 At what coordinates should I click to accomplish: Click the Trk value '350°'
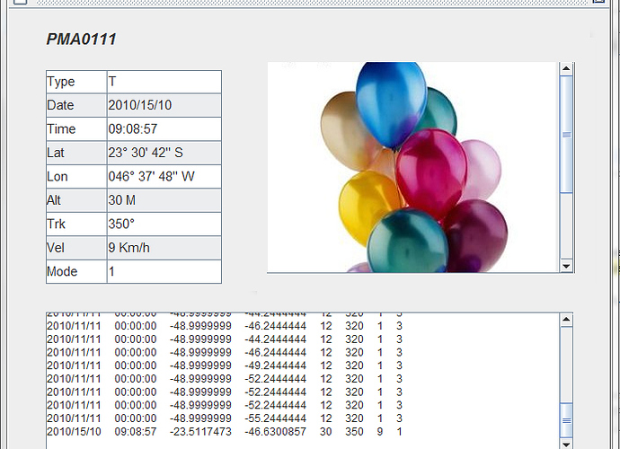pos(164,224)
